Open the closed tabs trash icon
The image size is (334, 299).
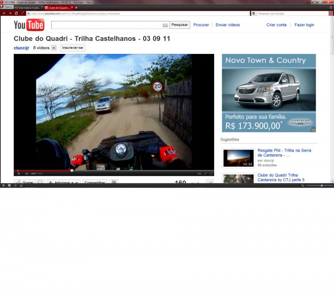(x=331, y=8)
